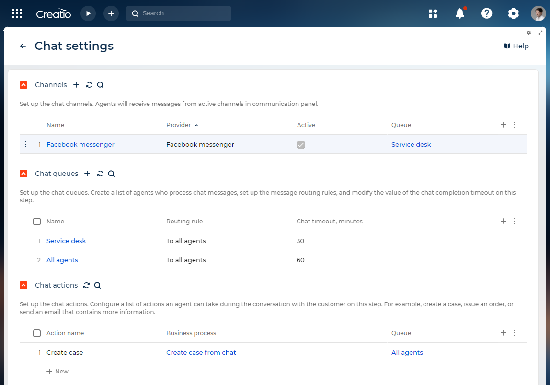Open Chat actions table options menu

click(x=514, y=333)
